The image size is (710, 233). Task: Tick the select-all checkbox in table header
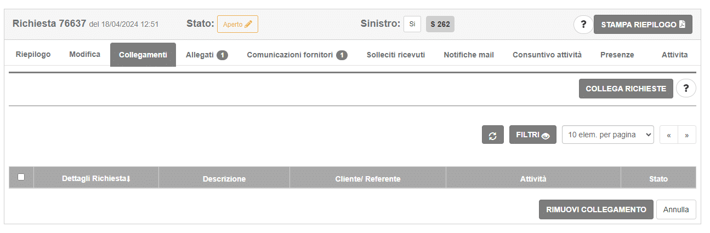click(x=21, y=177)
